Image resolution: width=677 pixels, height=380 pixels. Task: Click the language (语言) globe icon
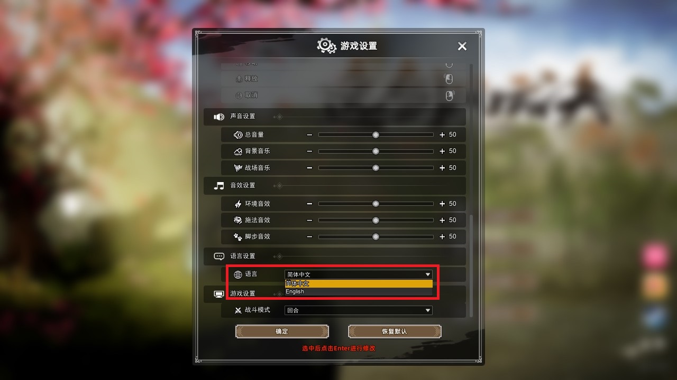pos(238,274)
